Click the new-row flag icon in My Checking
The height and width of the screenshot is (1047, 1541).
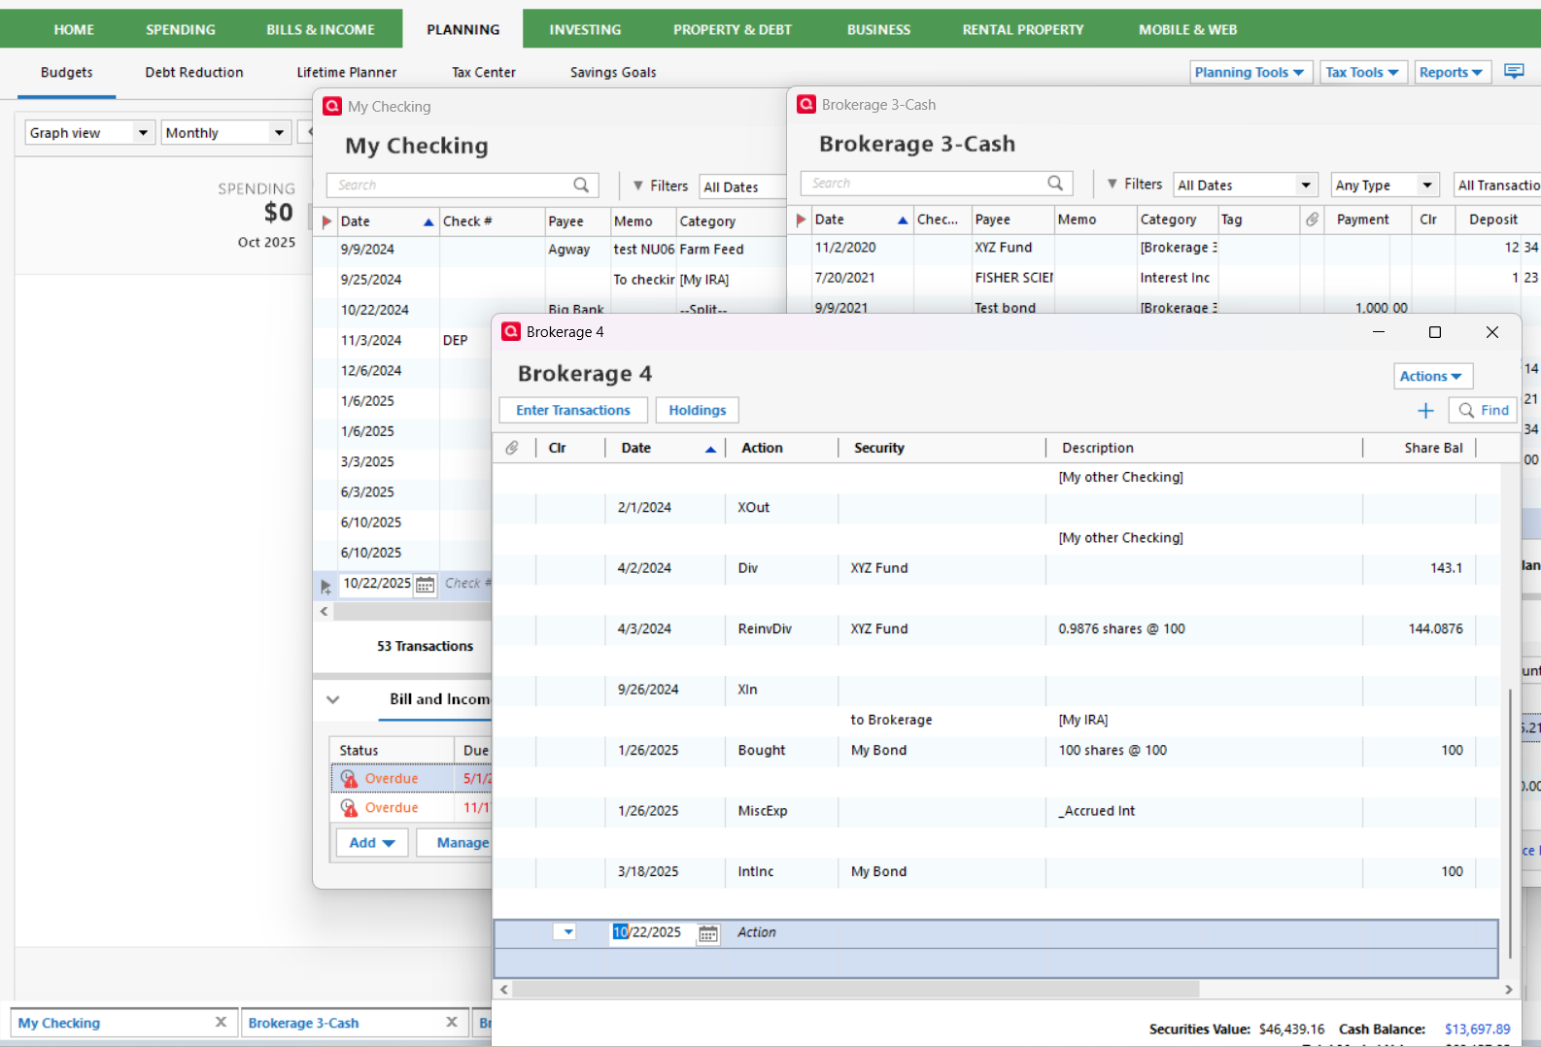point(325,586)
